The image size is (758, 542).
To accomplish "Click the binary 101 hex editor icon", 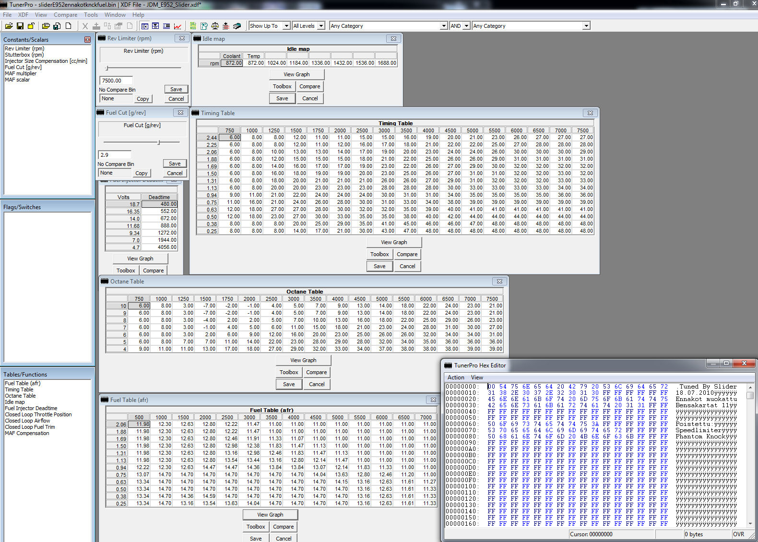I will point(193,26).
